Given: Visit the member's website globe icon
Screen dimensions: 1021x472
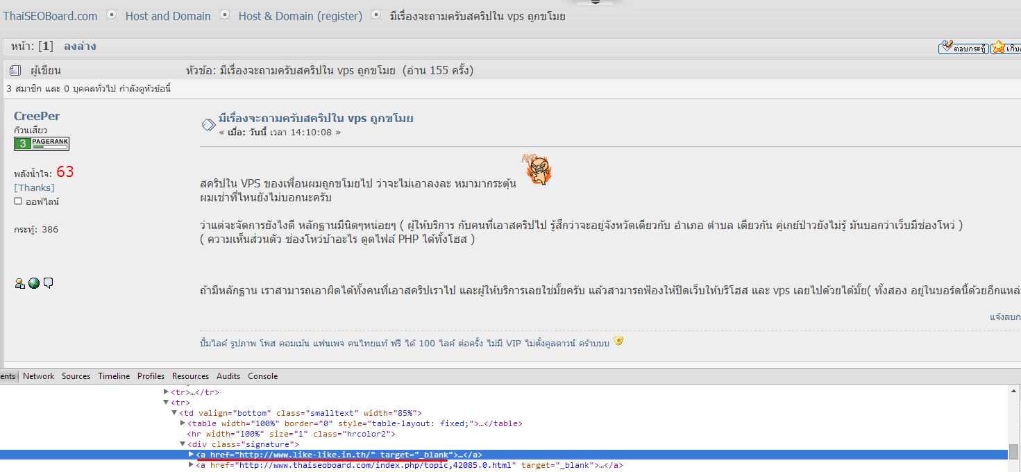Looking at the screenshot, I should pyautogui.click(x=34, y=283).
